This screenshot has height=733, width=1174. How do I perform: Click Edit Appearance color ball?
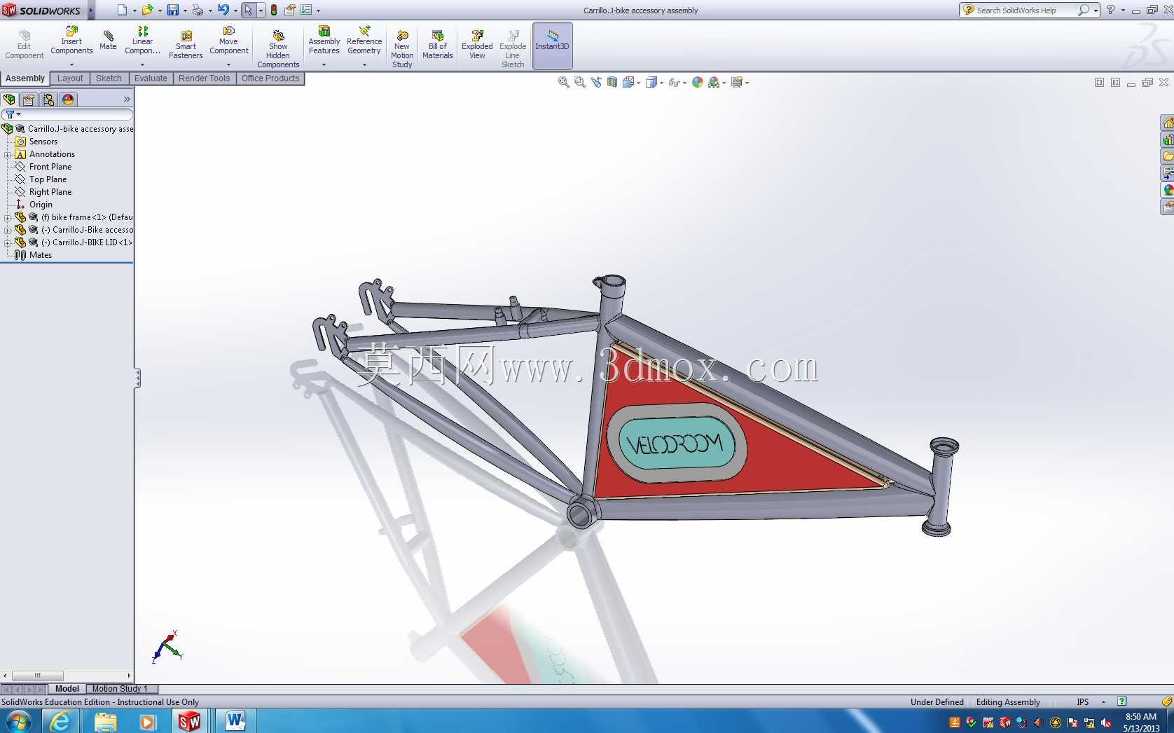coord(698,82)
